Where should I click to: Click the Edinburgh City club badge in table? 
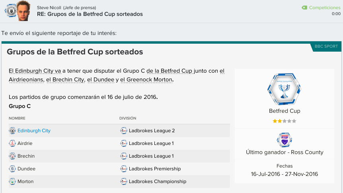tap(12, 131)
